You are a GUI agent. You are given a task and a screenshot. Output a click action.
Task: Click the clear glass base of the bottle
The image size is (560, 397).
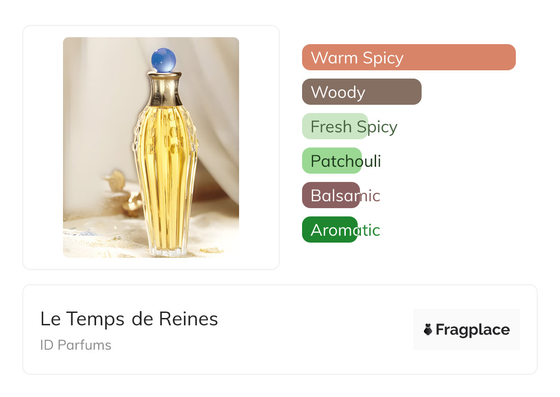tap(165, 251)
